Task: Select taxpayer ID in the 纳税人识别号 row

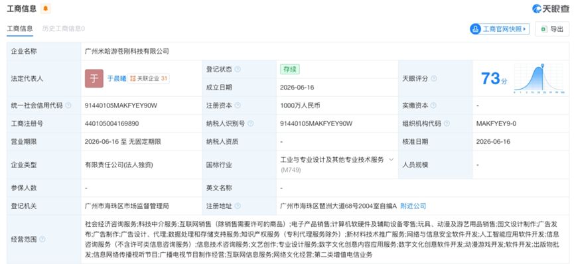Action: (x=317, y=123)
